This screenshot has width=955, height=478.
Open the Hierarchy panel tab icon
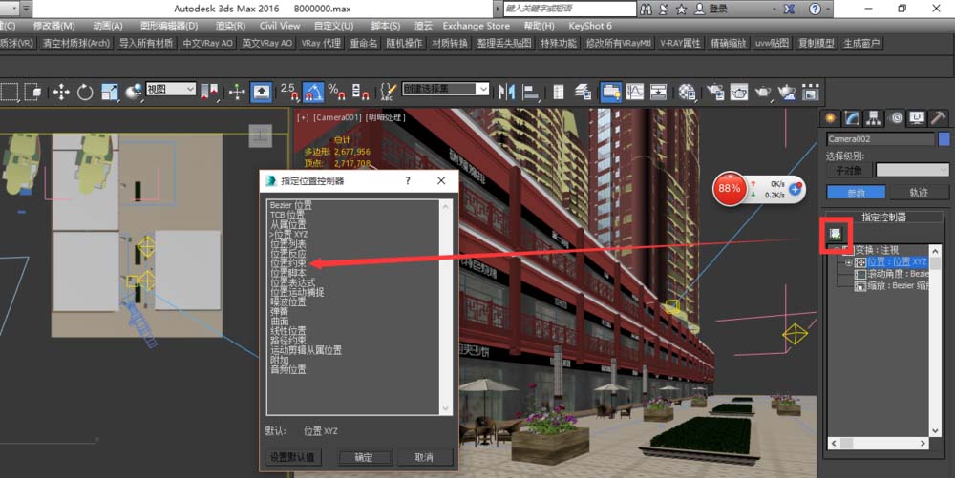874,118
